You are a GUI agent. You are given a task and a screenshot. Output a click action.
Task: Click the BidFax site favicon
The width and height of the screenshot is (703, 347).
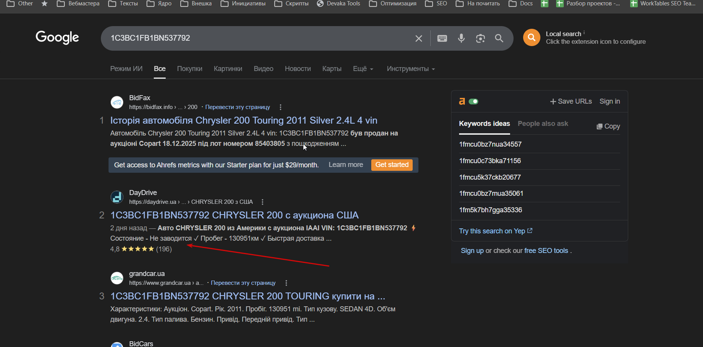click(x=117, y=102)
